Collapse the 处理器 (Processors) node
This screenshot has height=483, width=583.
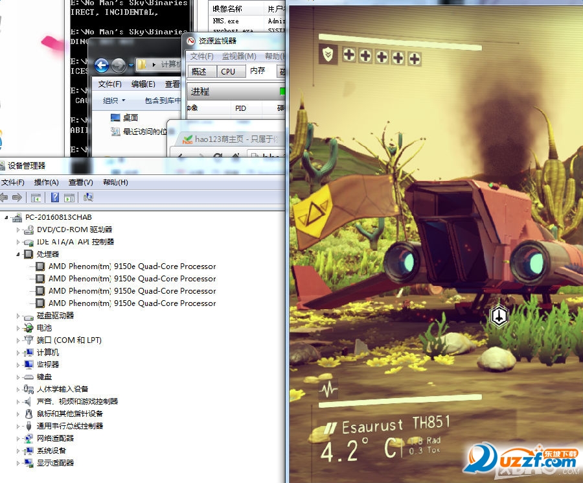click(17, 254)
